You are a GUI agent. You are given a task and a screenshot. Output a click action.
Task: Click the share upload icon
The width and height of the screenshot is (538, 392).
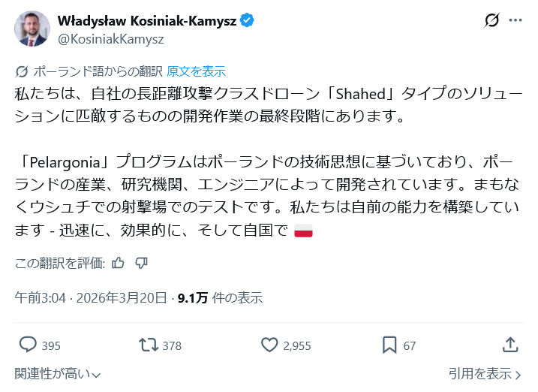click(x=509, y=345)
